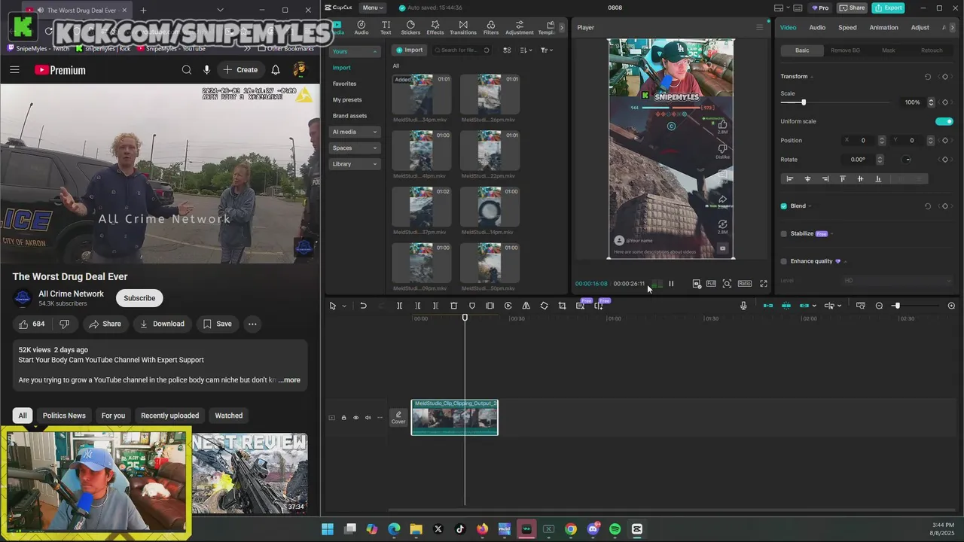Expand the Spaces section
The height and width of the screenshot is (542, 964).
355,148
